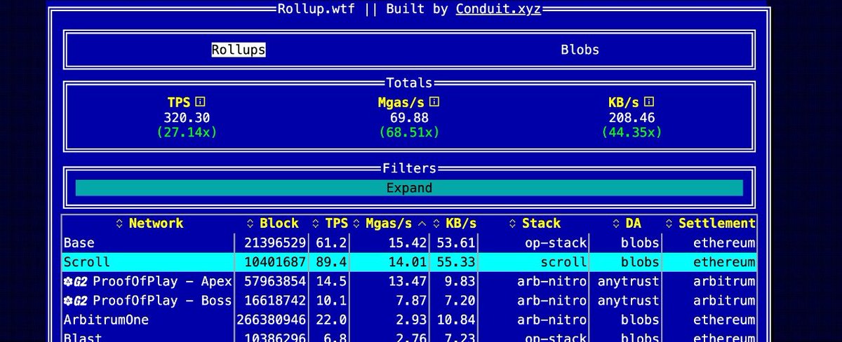Sort table by TPS column
Viewport: 842px width, 342px height.
click(x=330, y=224)
